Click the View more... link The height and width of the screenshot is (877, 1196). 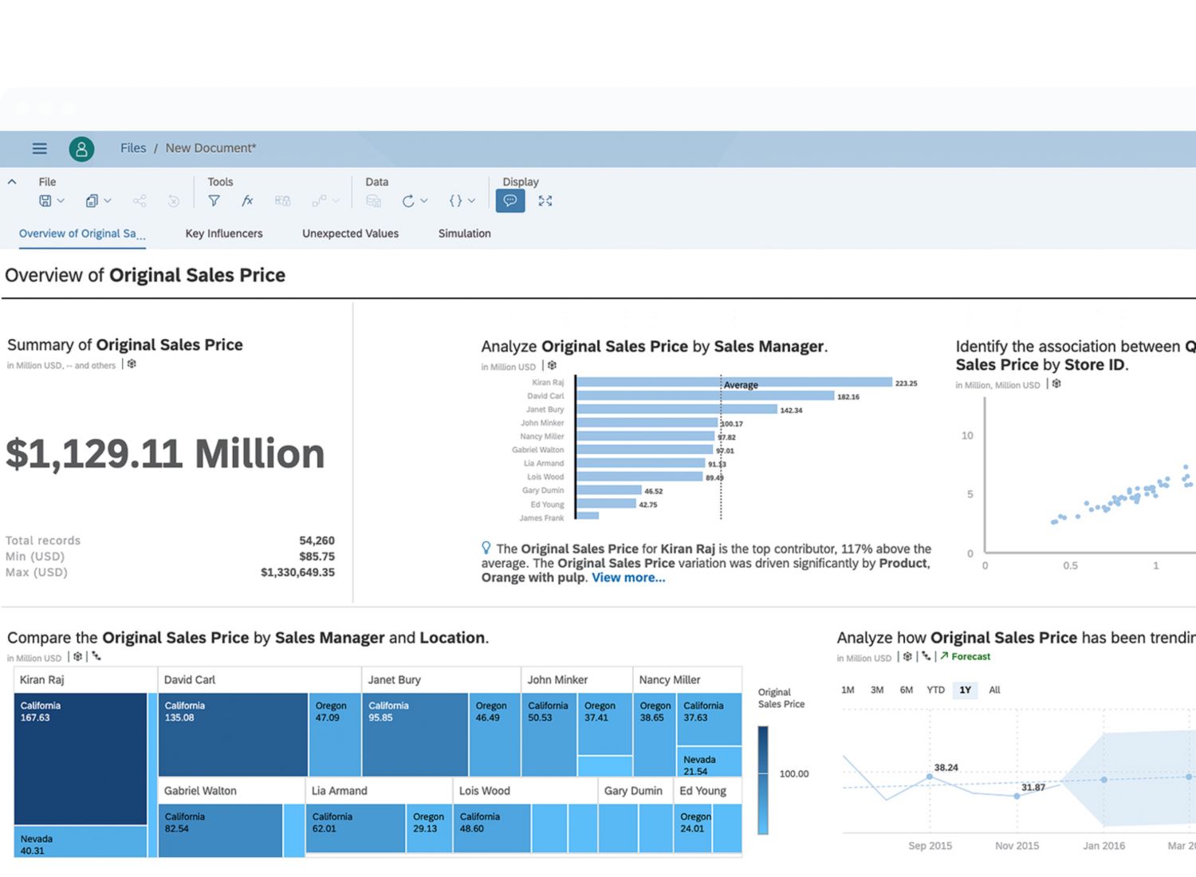click(628, 578)
